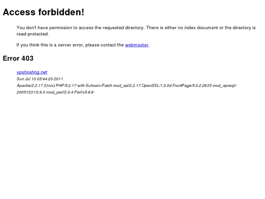Screen dimensions: 265x199
Task: Click the 'OpenSSL/1.0.0d' text
Action: coord(156,85)
